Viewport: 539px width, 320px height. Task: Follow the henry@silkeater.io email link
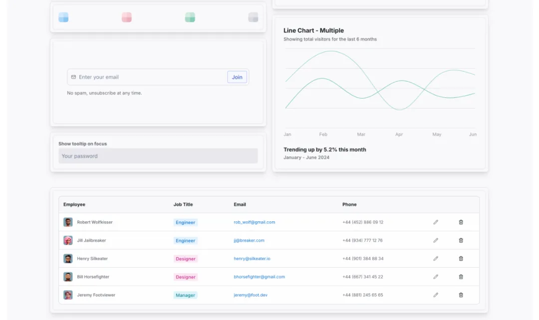pos(252,259)
